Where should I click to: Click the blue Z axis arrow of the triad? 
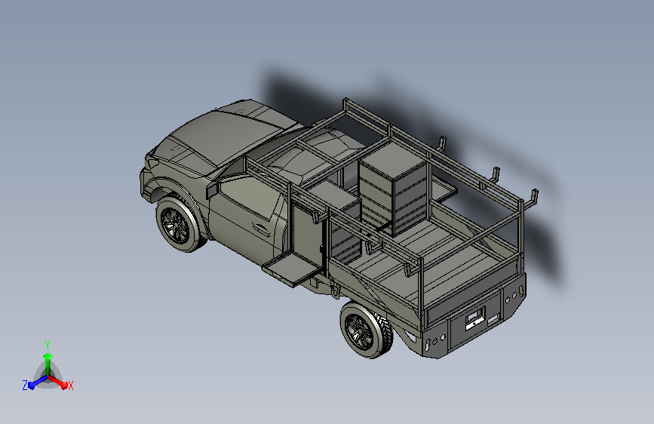(37, 383)
